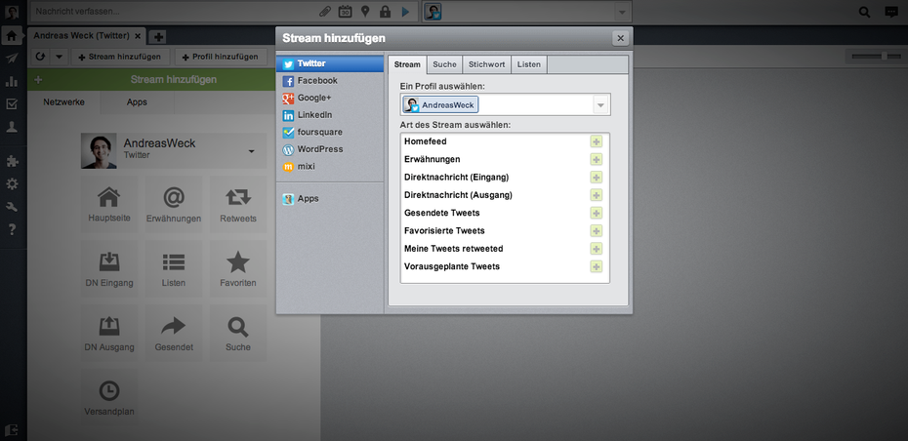
Task: Click the Suche magnifier tile
Action: coord(238,333)
